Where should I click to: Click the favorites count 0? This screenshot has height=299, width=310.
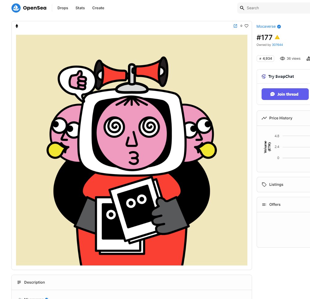[x=241, y=26]
